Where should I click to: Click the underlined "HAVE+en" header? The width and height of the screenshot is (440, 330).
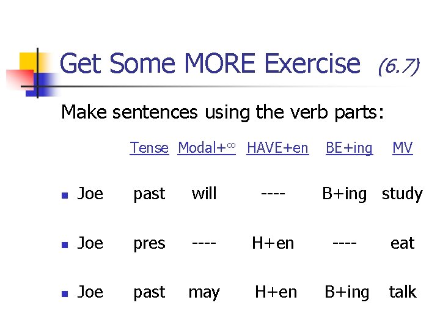point(277,148)
